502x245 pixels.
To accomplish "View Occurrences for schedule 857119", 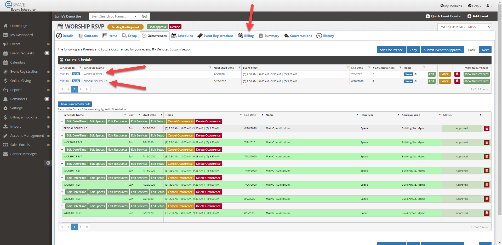I will tap(476, 74).
